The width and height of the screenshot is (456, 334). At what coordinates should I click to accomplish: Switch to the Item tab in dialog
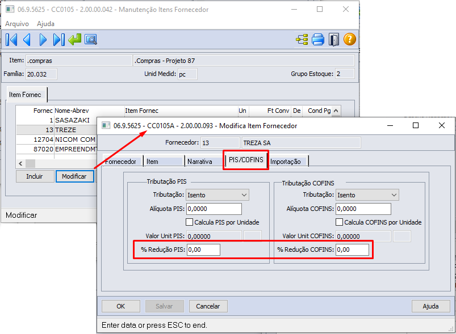coord(164,161)
